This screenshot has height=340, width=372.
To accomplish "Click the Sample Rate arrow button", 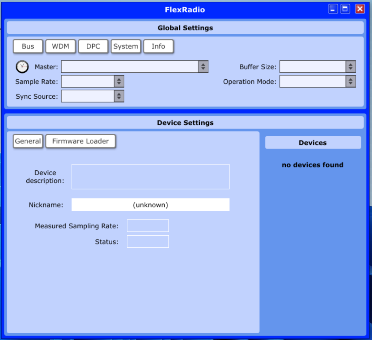I will [x=119, y=81].
